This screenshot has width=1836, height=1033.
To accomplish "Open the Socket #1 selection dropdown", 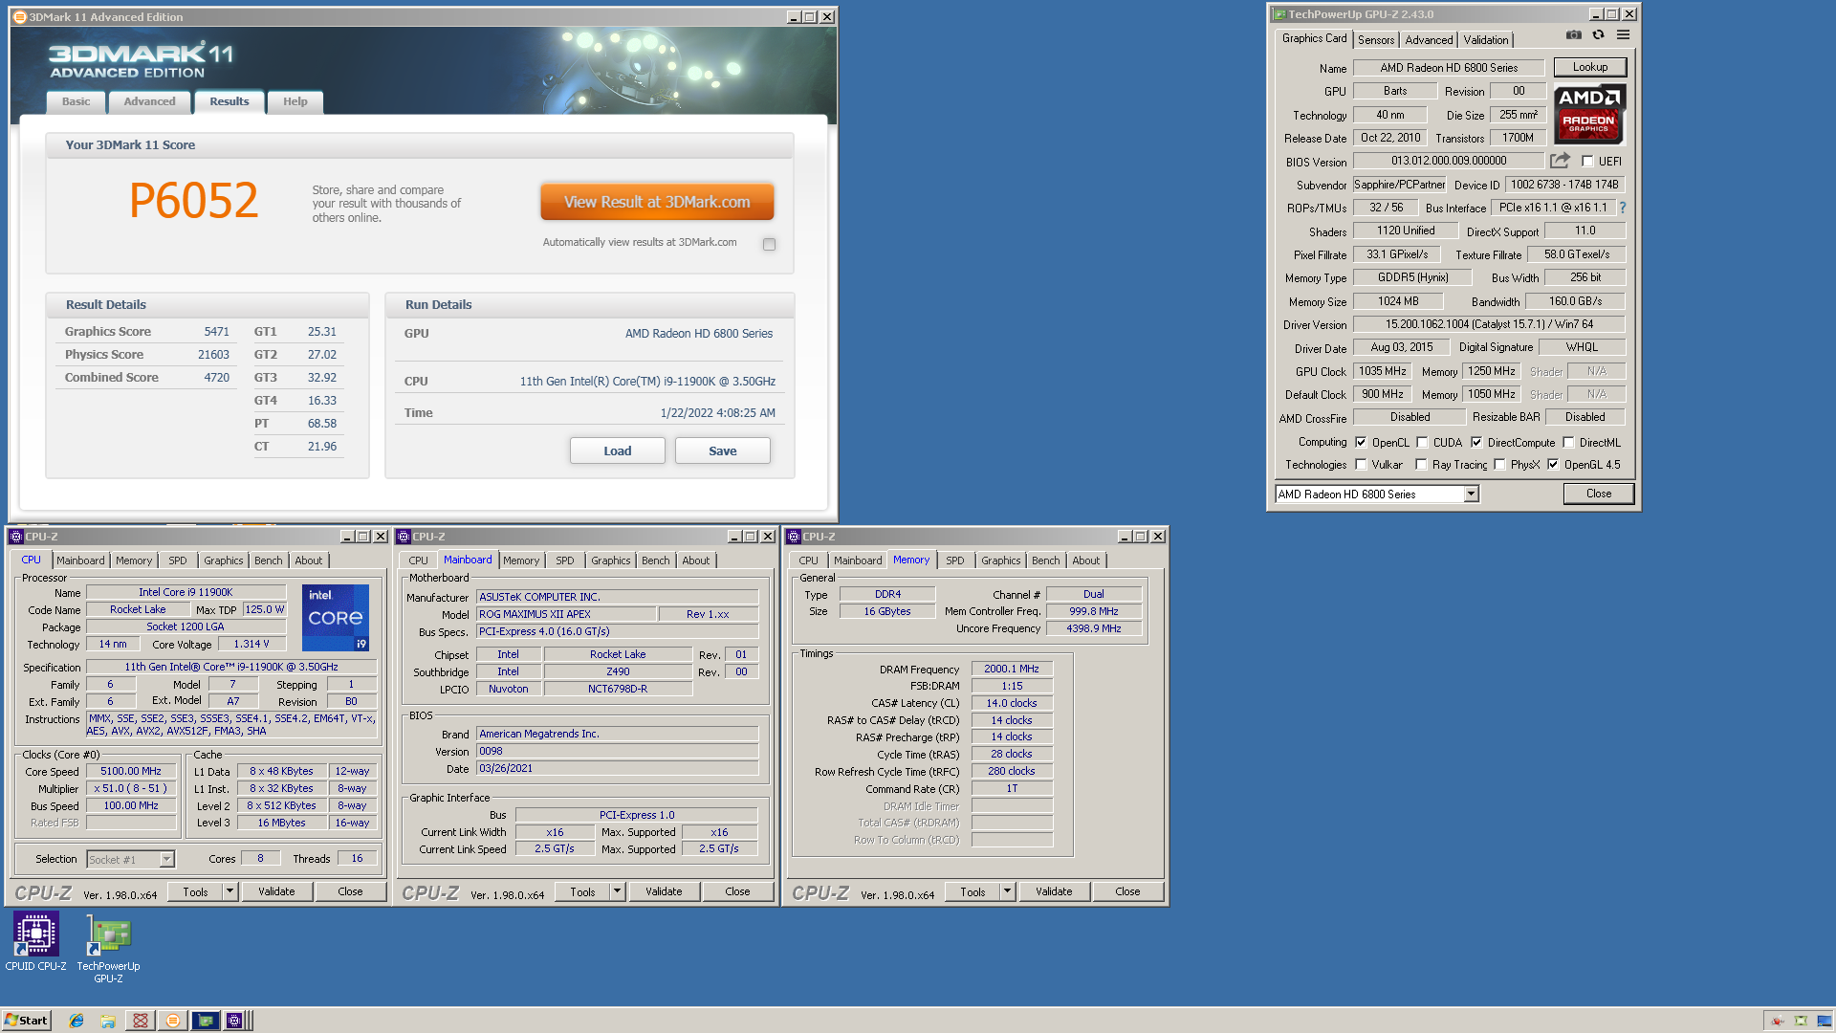I will (x=166, y=860).
